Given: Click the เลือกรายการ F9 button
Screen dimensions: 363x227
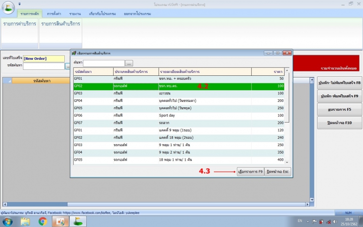Looking at the screenshot, I should (x=250, y=172).
